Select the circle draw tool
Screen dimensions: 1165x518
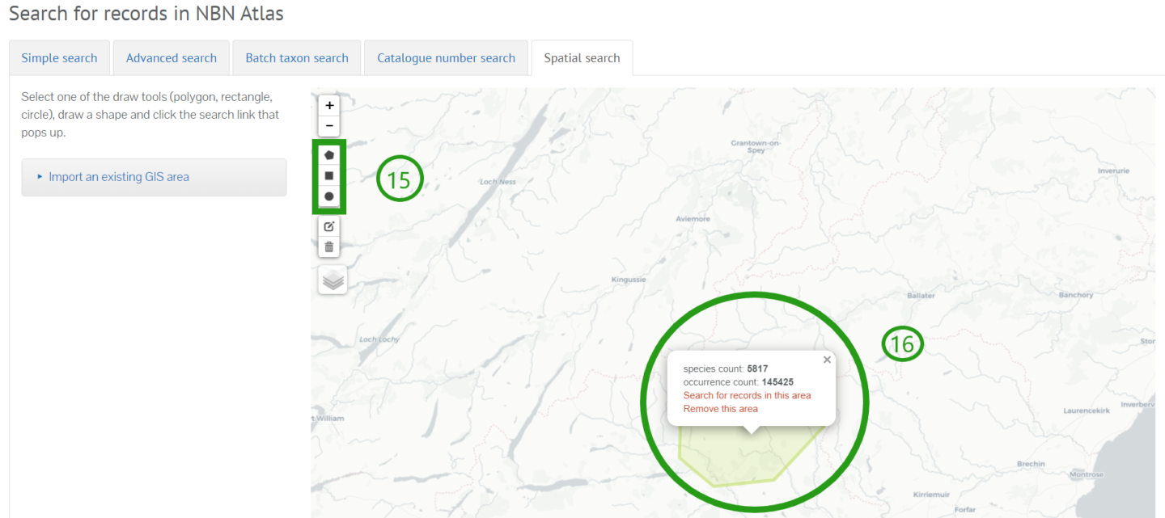click(x=328, y=196)
